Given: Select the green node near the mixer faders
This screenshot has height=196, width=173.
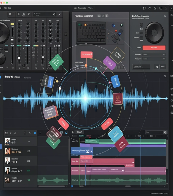Looking at the screenshot, I should [x=56, y=62].
